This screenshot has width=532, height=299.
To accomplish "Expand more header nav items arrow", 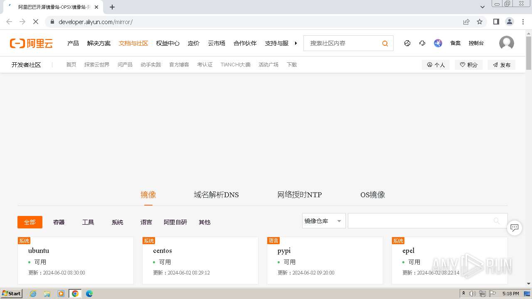I will pyautogui.click(x=296, y=43).
